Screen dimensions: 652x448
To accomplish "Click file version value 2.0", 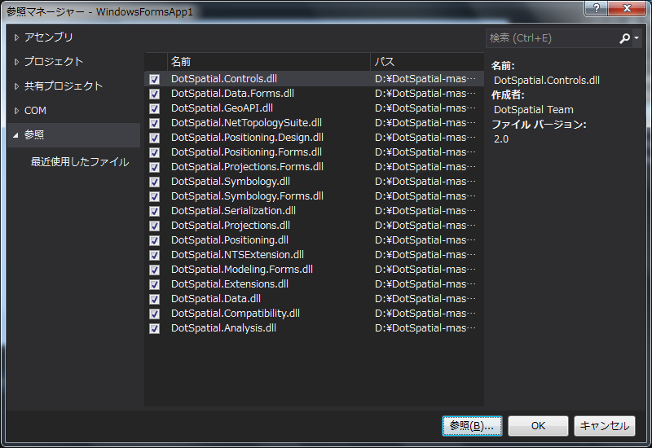I will pos(501,139).
